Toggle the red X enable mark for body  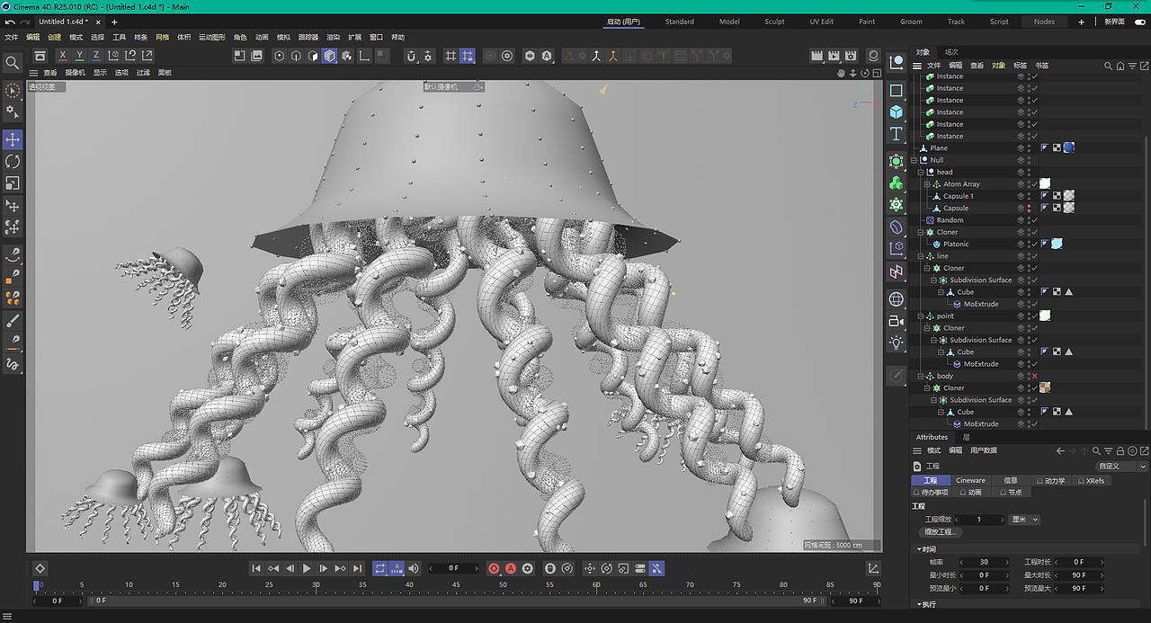[x=1034, y=376]
